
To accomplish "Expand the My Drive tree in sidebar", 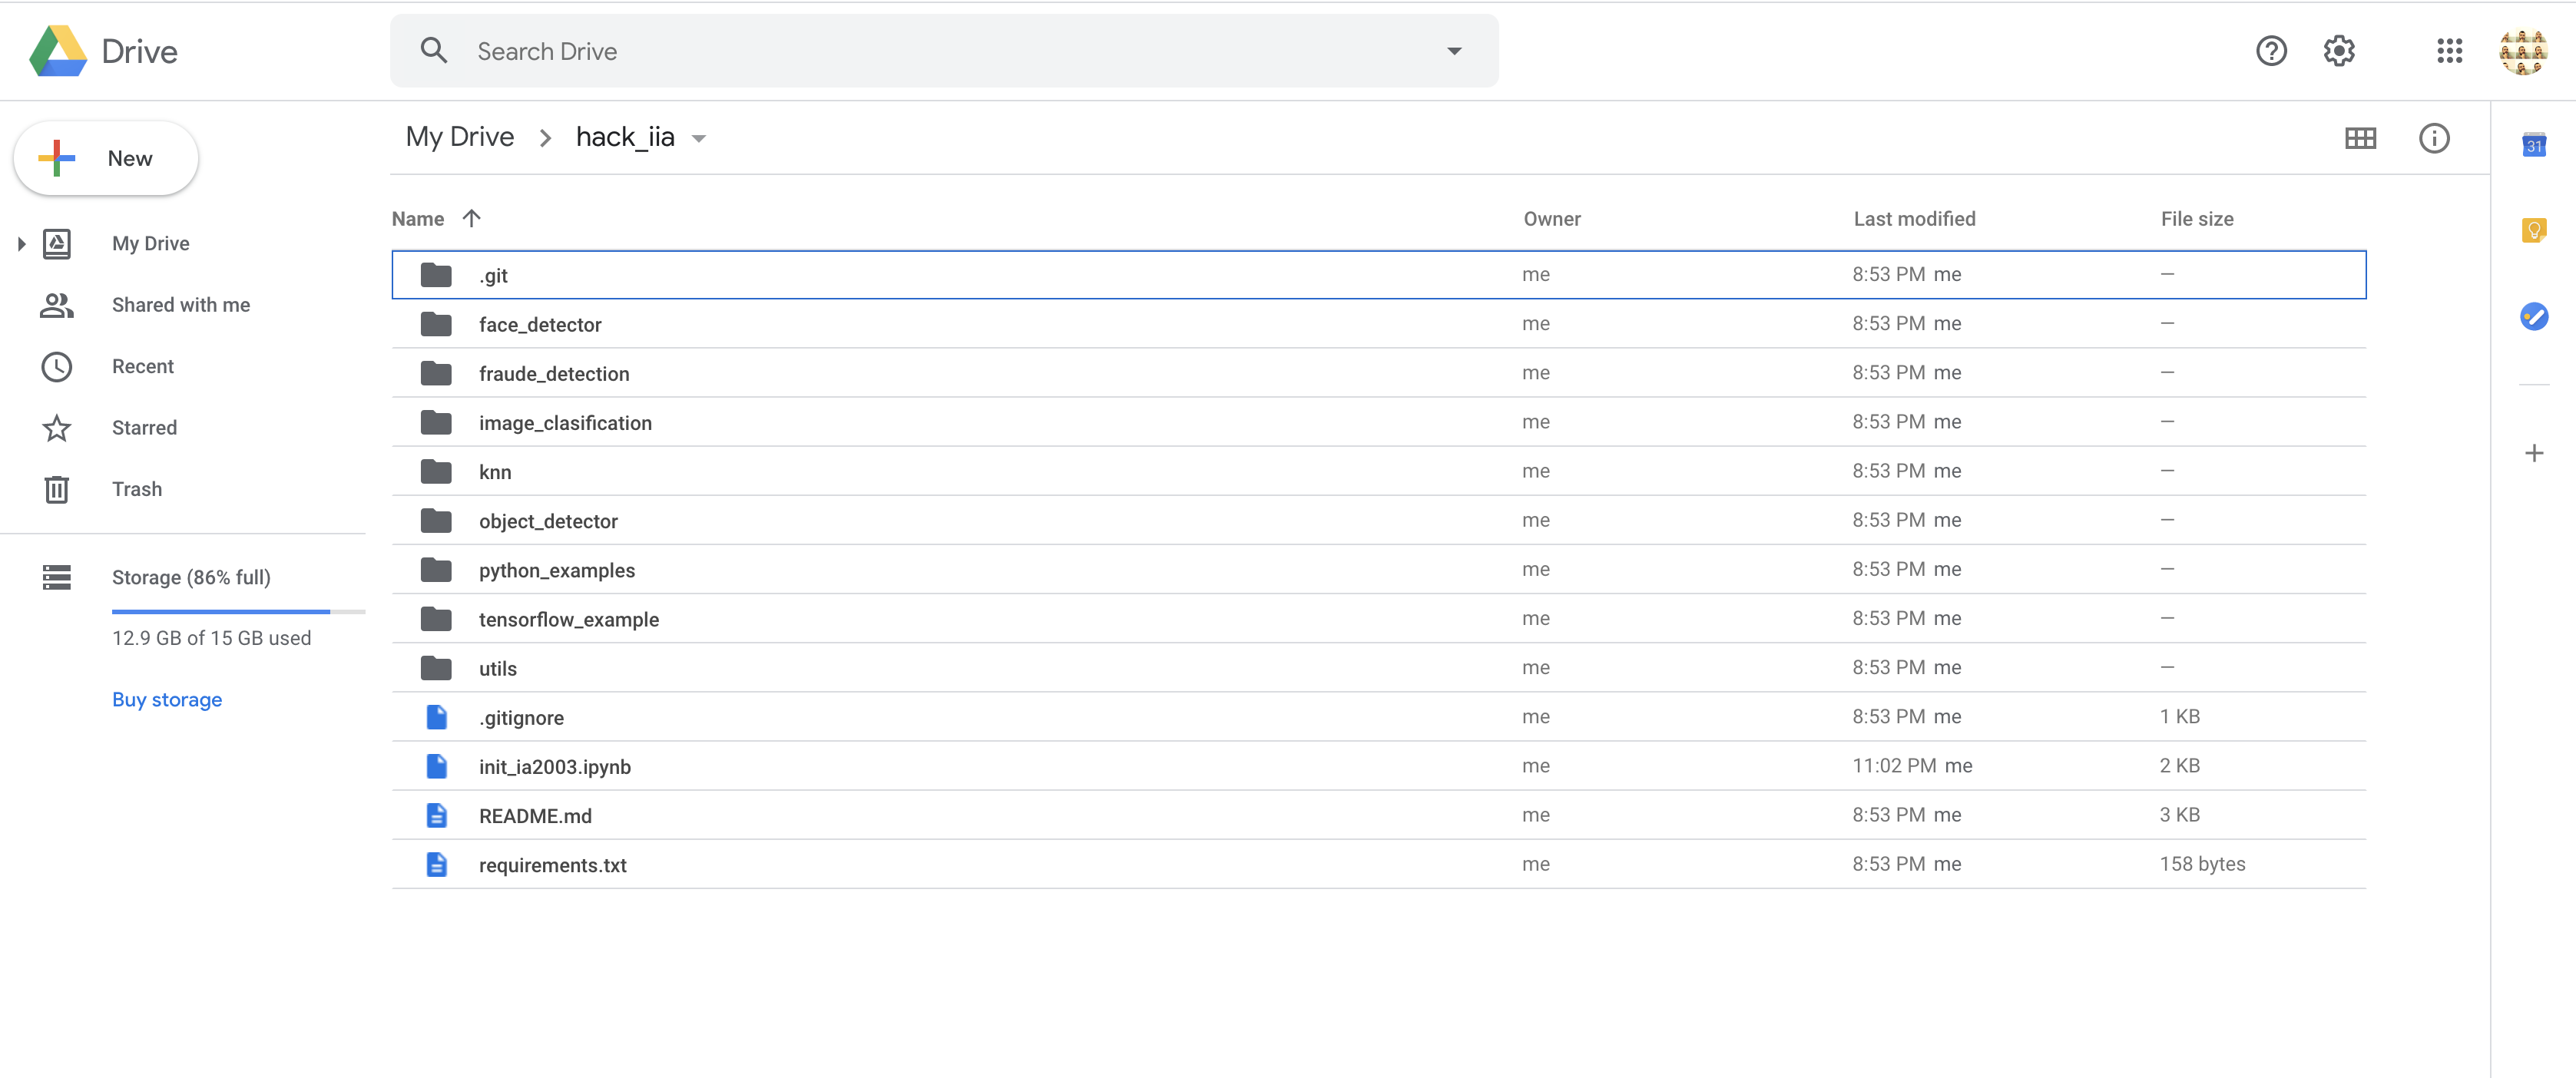I will 21,244.
